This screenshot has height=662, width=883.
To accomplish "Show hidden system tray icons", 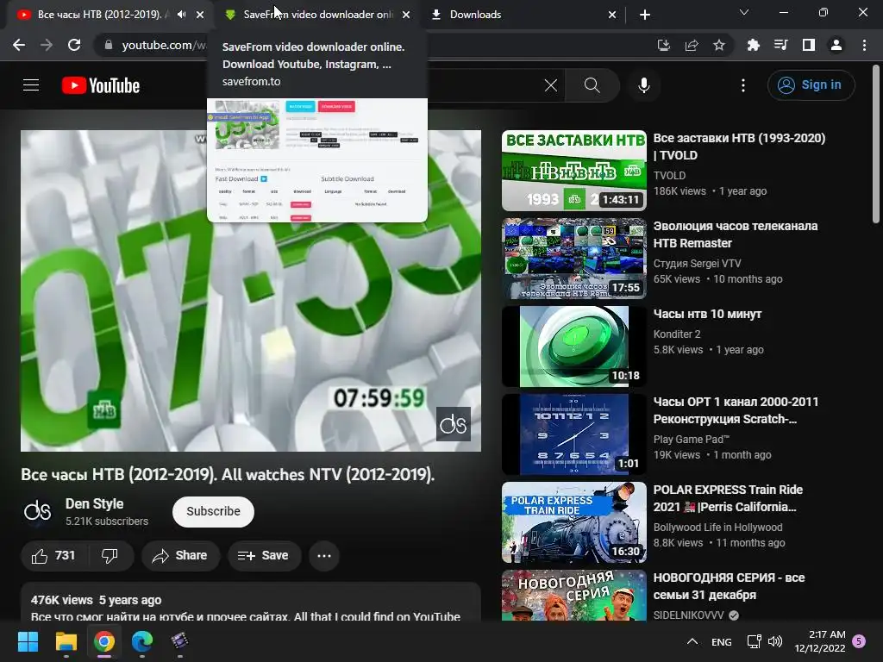I will [692, 641].
